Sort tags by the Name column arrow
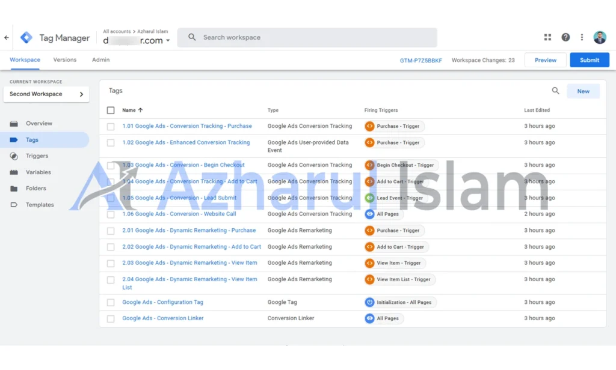 coord(140,111)
